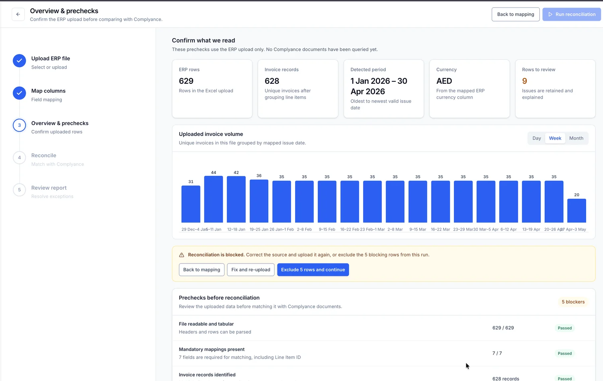The image size is (603, 381).
Task: Click the Passed badge for Mandatory mappings present
Action: pyautogui.click(x=565, y=353)
